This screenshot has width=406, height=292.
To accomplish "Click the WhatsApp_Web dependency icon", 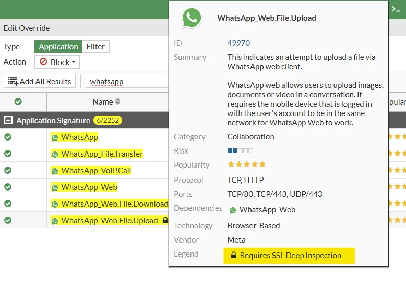I will [233, 210].
